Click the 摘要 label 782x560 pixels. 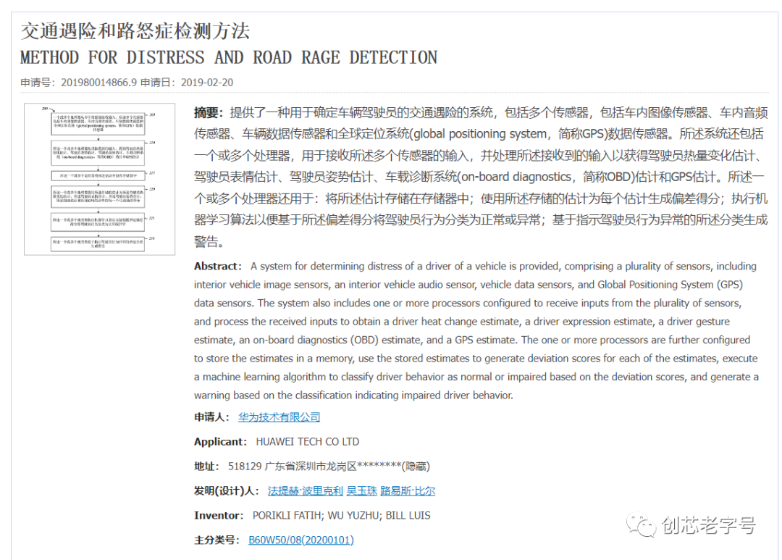point(209,113)
